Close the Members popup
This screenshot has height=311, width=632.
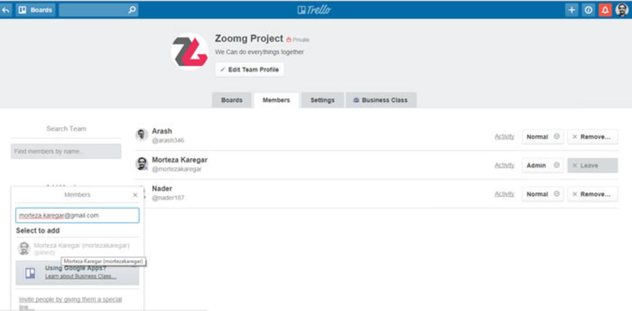135,195
